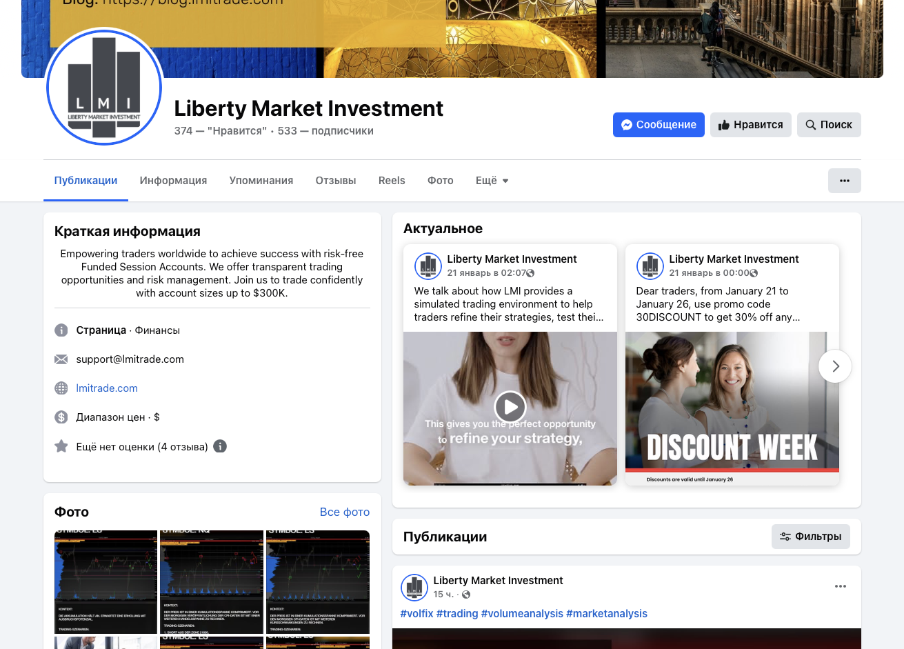Expand the Ещё dropdown menu

click(492, 181)
